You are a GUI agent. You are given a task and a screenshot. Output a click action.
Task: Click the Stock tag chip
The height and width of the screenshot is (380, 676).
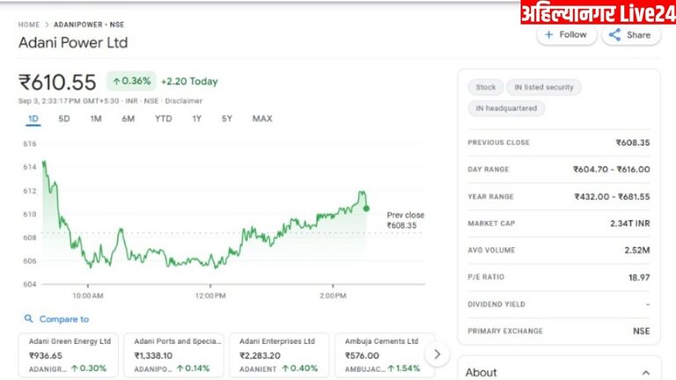[486, 87]
